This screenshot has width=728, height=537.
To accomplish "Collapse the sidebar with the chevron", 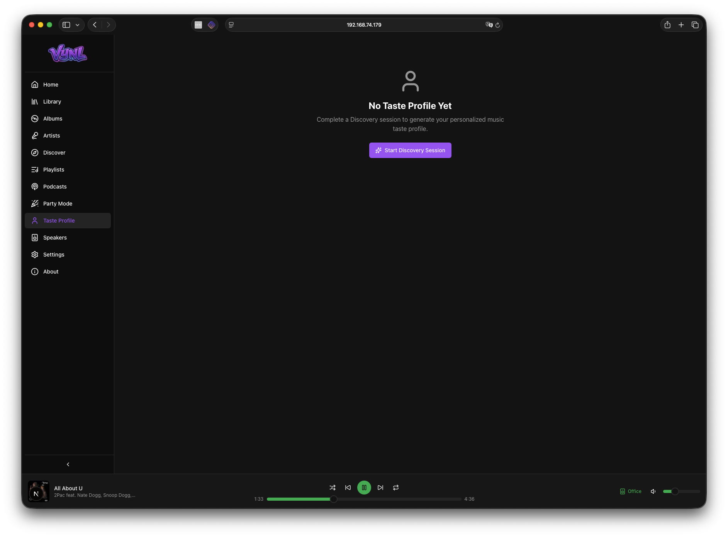I will click(68, 464).
